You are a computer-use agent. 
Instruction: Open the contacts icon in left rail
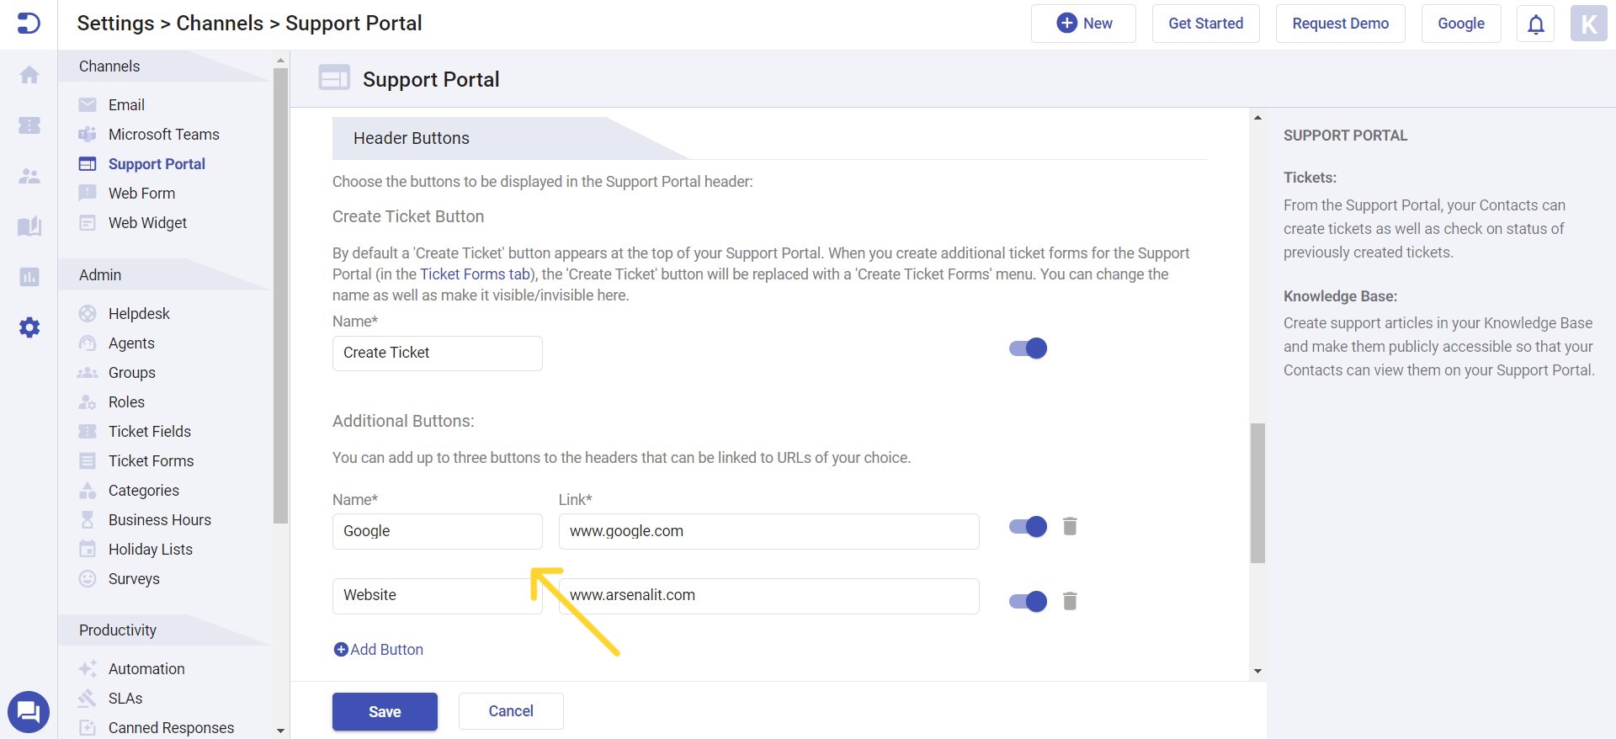[29, 176]
